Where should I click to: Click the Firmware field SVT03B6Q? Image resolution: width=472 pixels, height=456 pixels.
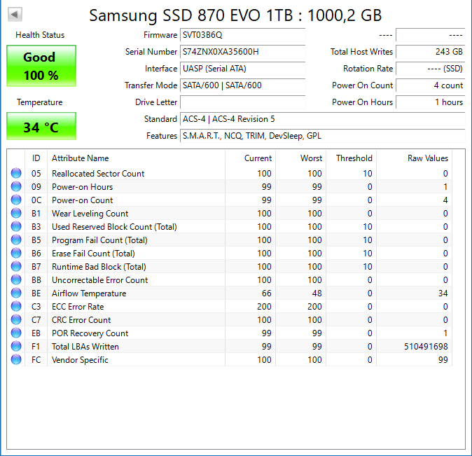[242, 35]
